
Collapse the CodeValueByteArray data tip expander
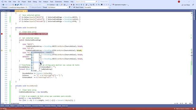click(x=30, y=52)
